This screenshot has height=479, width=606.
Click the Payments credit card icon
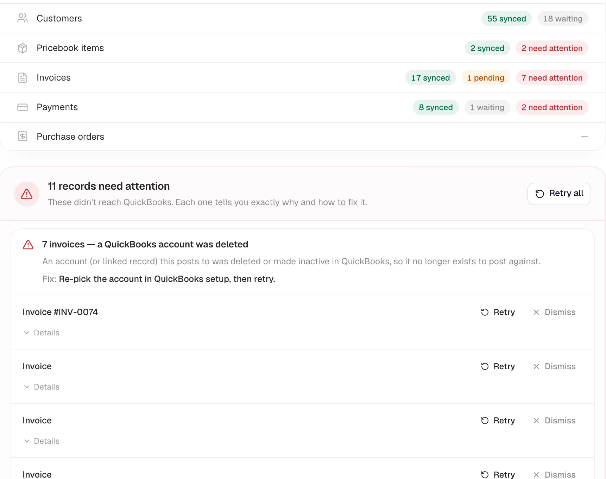(x=23, y=107)
